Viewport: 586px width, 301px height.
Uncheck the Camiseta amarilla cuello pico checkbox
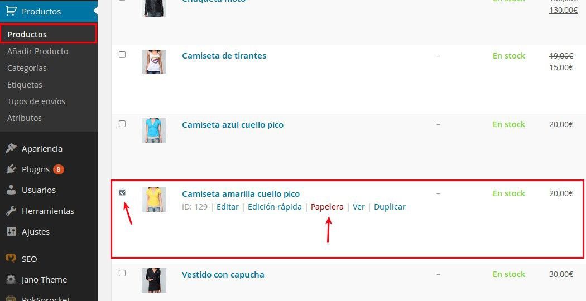tap(122, 192)
